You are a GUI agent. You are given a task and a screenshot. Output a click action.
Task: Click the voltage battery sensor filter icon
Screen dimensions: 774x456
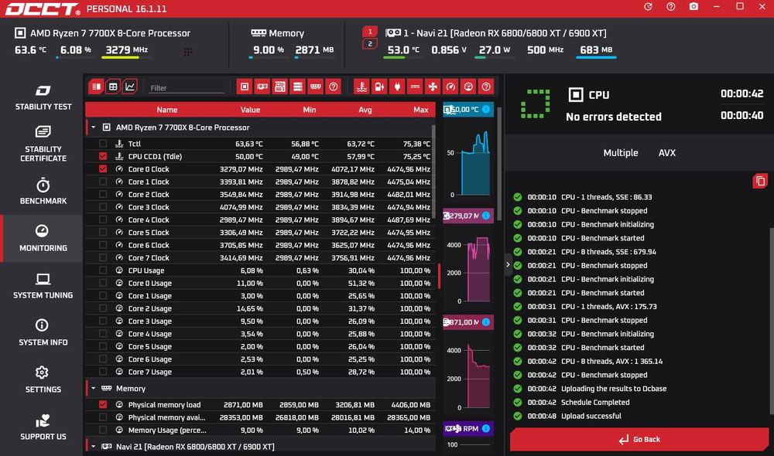pos(379,87)
